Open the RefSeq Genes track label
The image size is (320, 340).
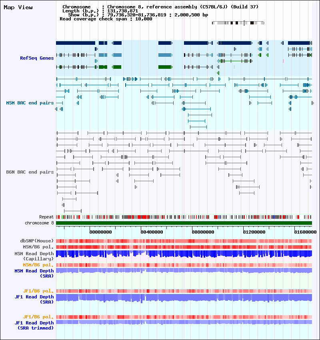pos(37,58)
